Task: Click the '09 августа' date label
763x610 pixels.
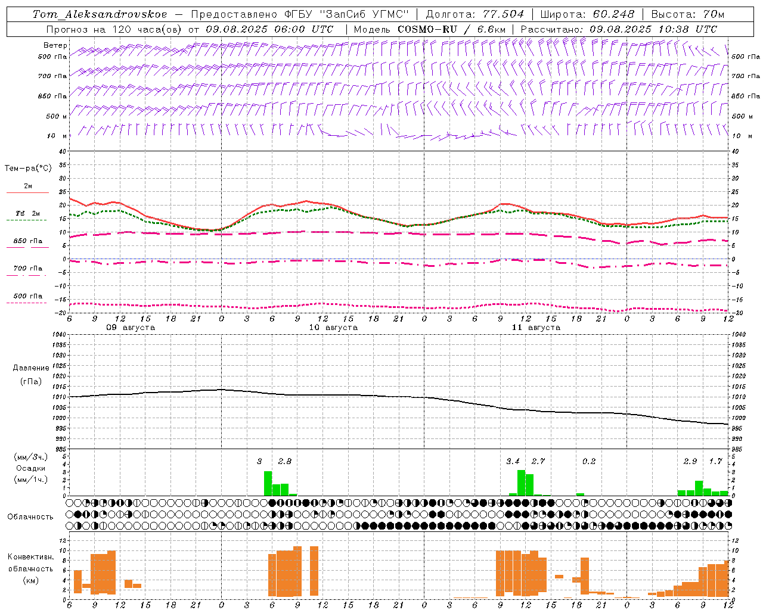Action: pyautogui.click(x=131, y=328)
